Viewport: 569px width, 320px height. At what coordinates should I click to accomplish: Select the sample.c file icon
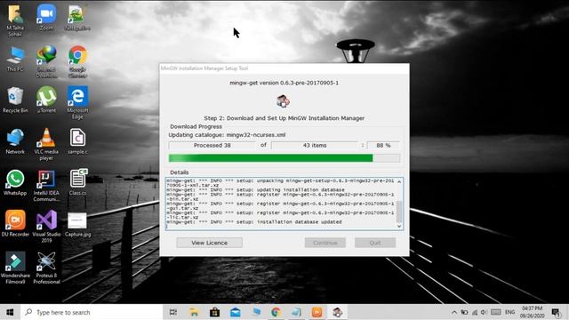pyautogui.click(x=77, y=141)
